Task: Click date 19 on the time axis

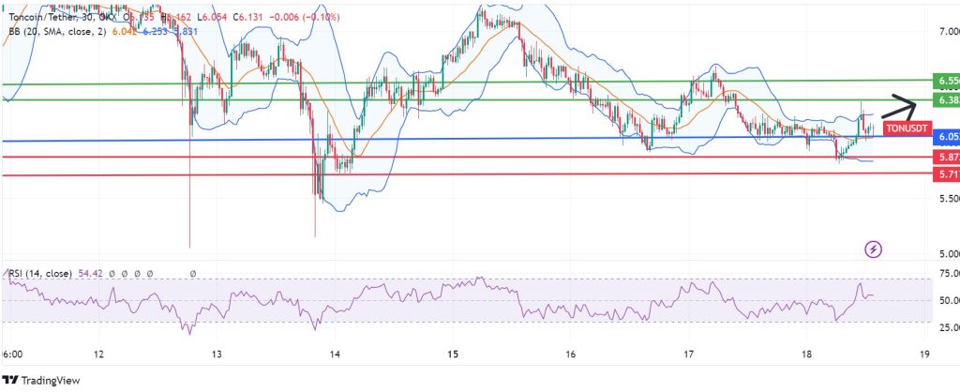Action: tap(925, 354)
